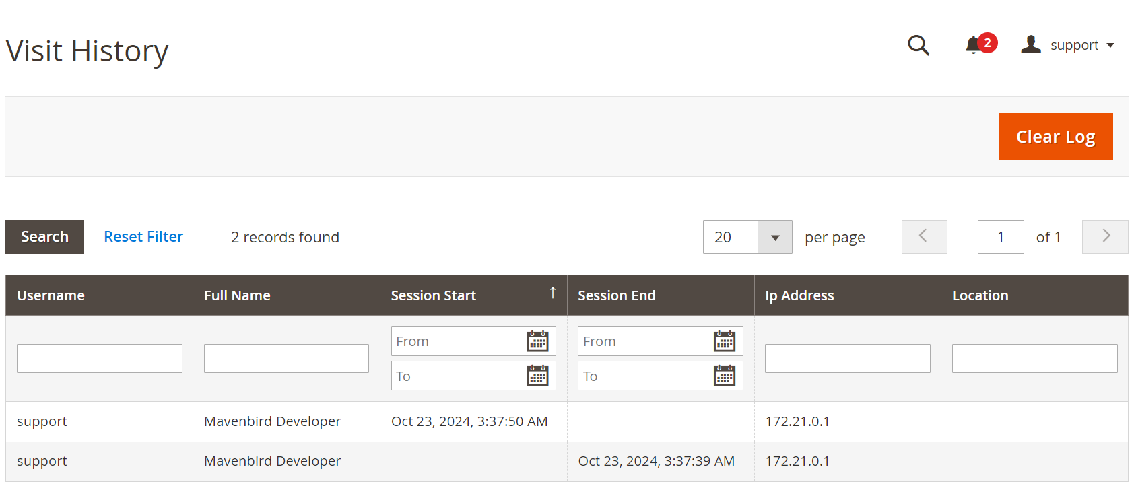Screen dimensions: 1136x488
Task: Go to previous page arrow
Action: click(924, 237)
